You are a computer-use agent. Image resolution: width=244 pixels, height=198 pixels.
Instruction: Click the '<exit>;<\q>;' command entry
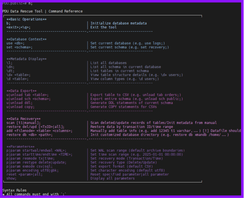(19, 27)
